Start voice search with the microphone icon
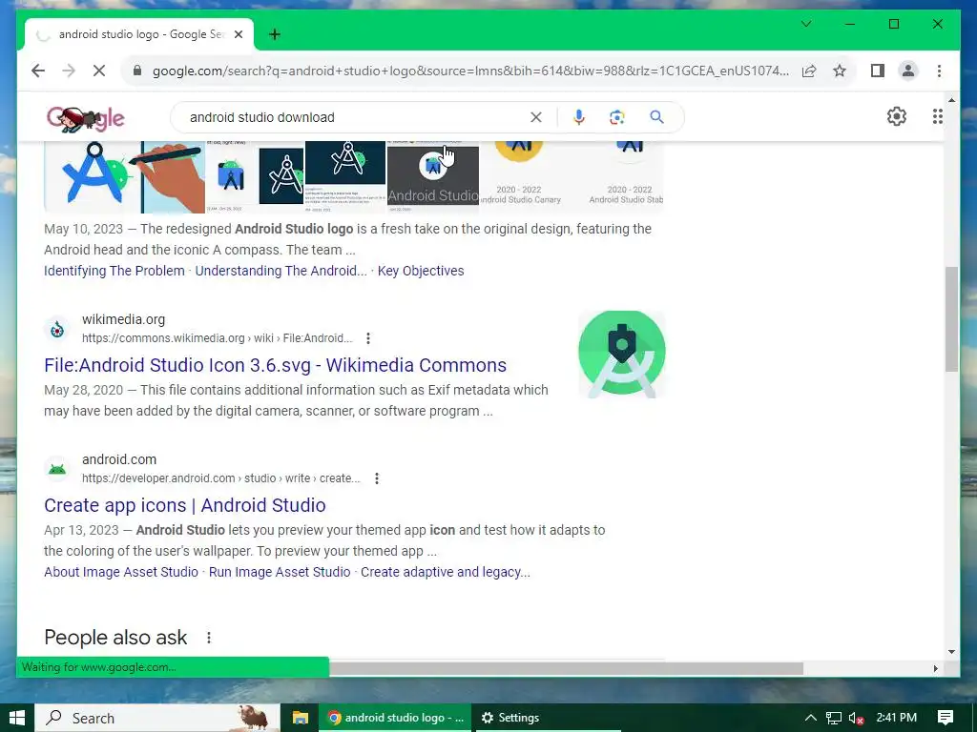 [579, 117]
